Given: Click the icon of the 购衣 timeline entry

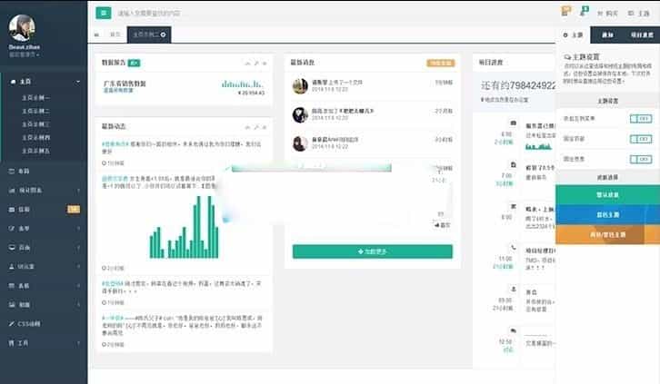Looking at the screenshot, I should point(513,206).
